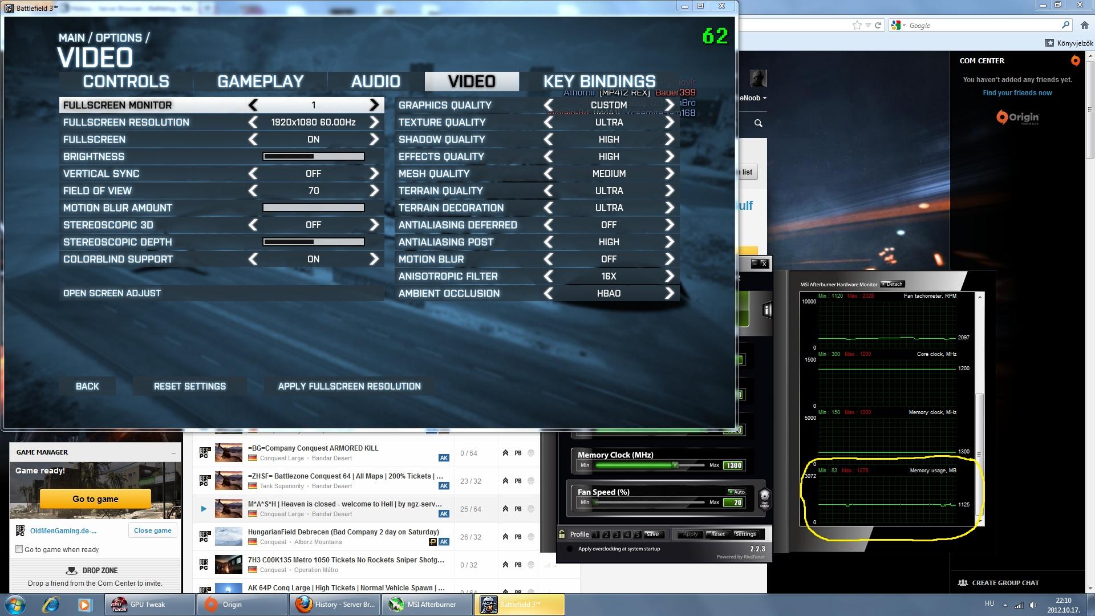The width and height of the screenshot is (1095, 616).
Task: Switch Fullscreen setting with left arrow
Action: (253, 139)
